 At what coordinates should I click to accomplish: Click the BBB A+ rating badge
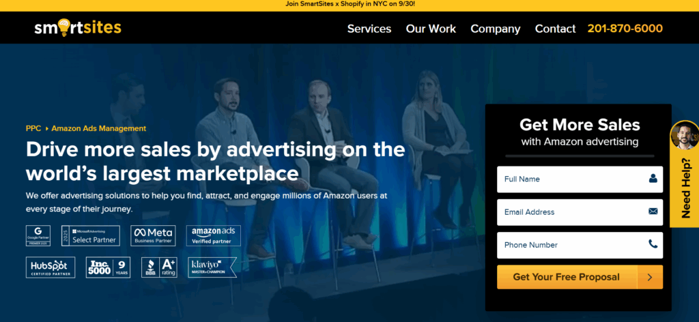tap(159, 267)
